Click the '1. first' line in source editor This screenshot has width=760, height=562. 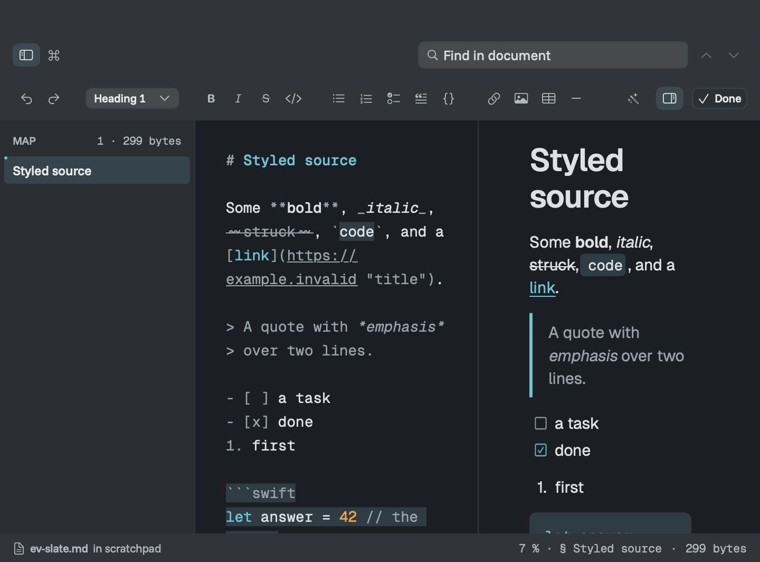tap(261, 445)
